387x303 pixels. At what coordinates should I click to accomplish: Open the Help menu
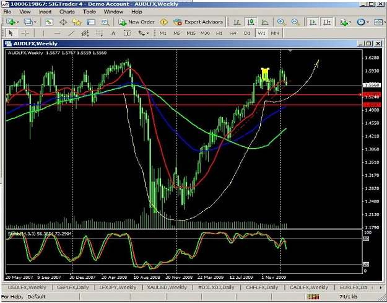tap(136, 12)
